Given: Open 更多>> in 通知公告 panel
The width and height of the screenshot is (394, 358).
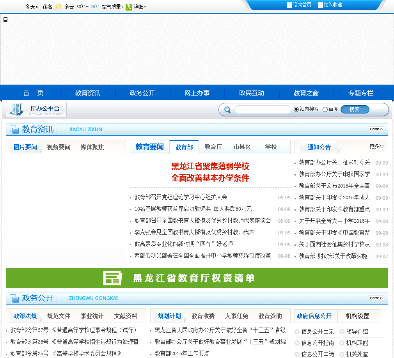Looking at the screenshot, I should 376,146.
